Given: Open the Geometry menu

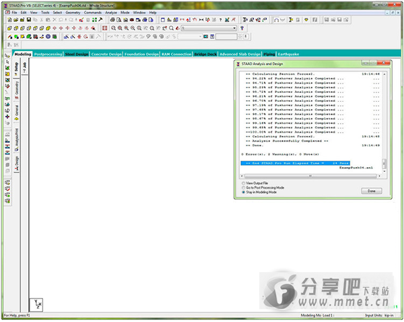Looking at the screenshot, I should 73,12.
